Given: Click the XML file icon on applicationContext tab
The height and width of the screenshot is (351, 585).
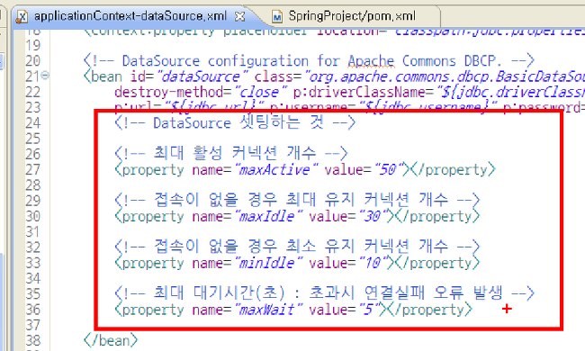Looking at the screenshot, I should (x=22, y=17).
